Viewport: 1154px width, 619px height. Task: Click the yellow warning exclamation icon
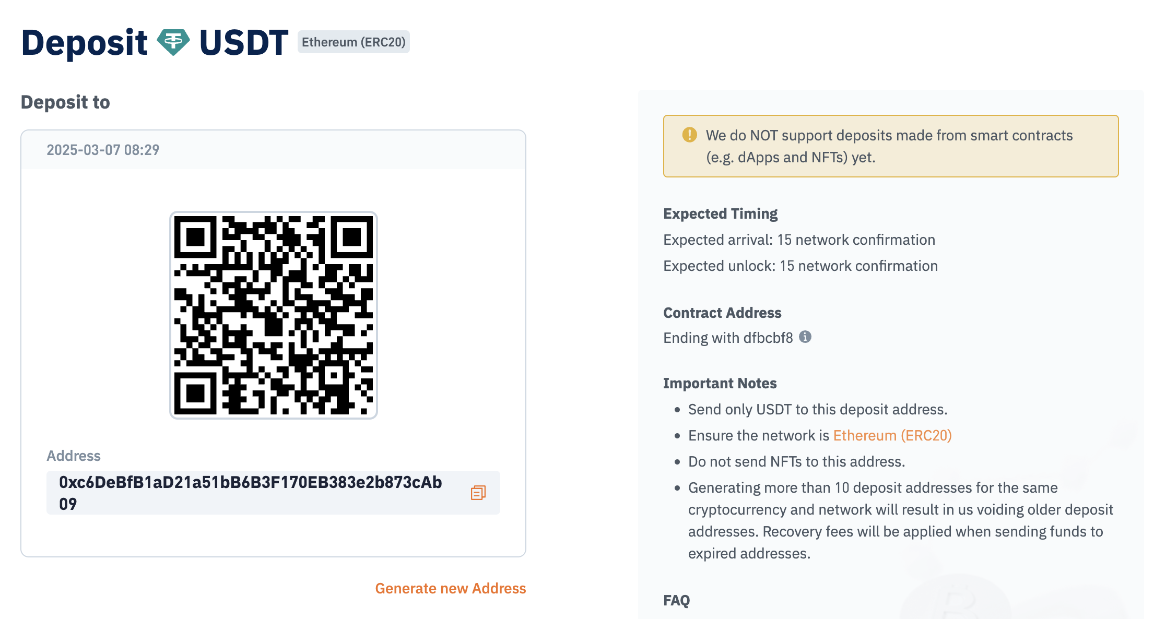click(x=689, y=135)
